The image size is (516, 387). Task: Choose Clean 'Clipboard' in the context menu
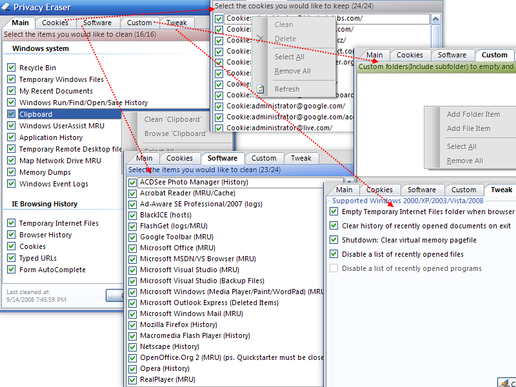tap(173, 119)
